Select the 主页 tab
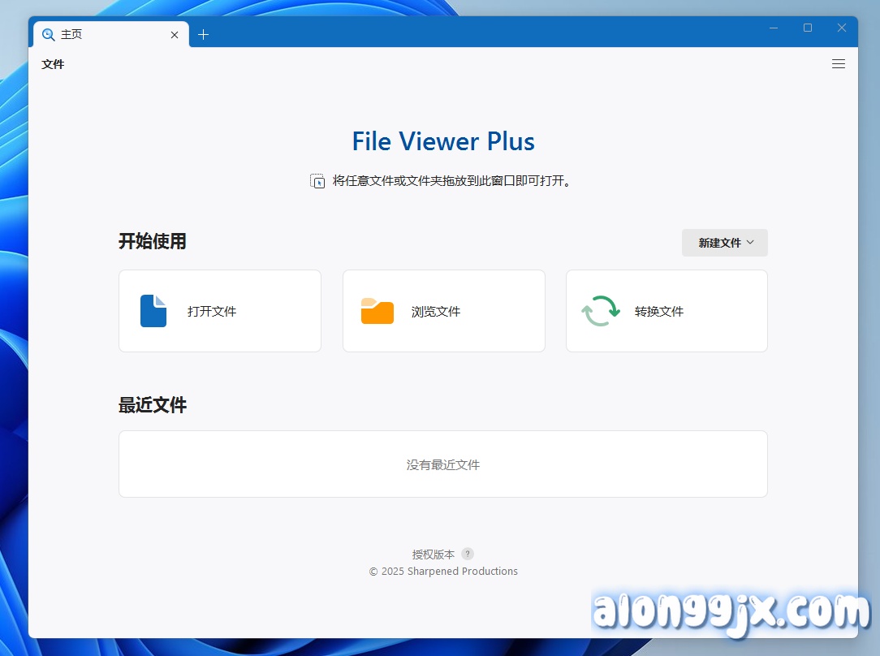 point(97,34)
